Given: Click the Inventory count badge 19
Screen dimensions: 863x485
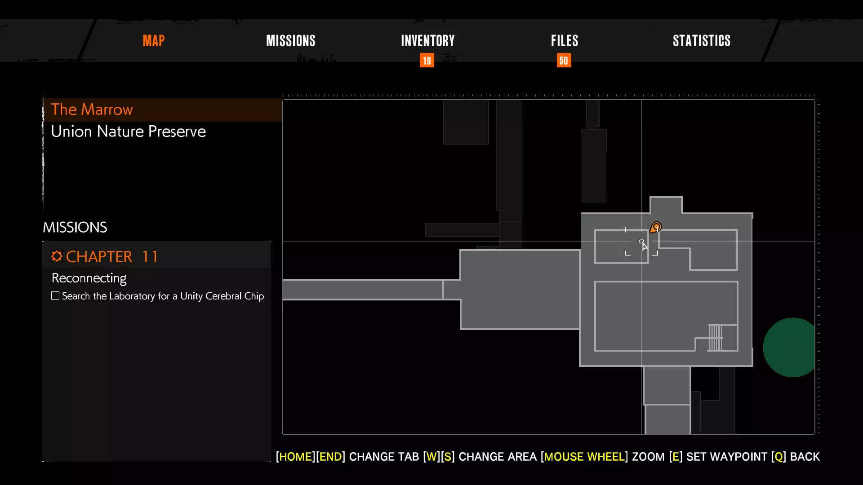Looking at the screenshot, I should click(x=427, y=61).
